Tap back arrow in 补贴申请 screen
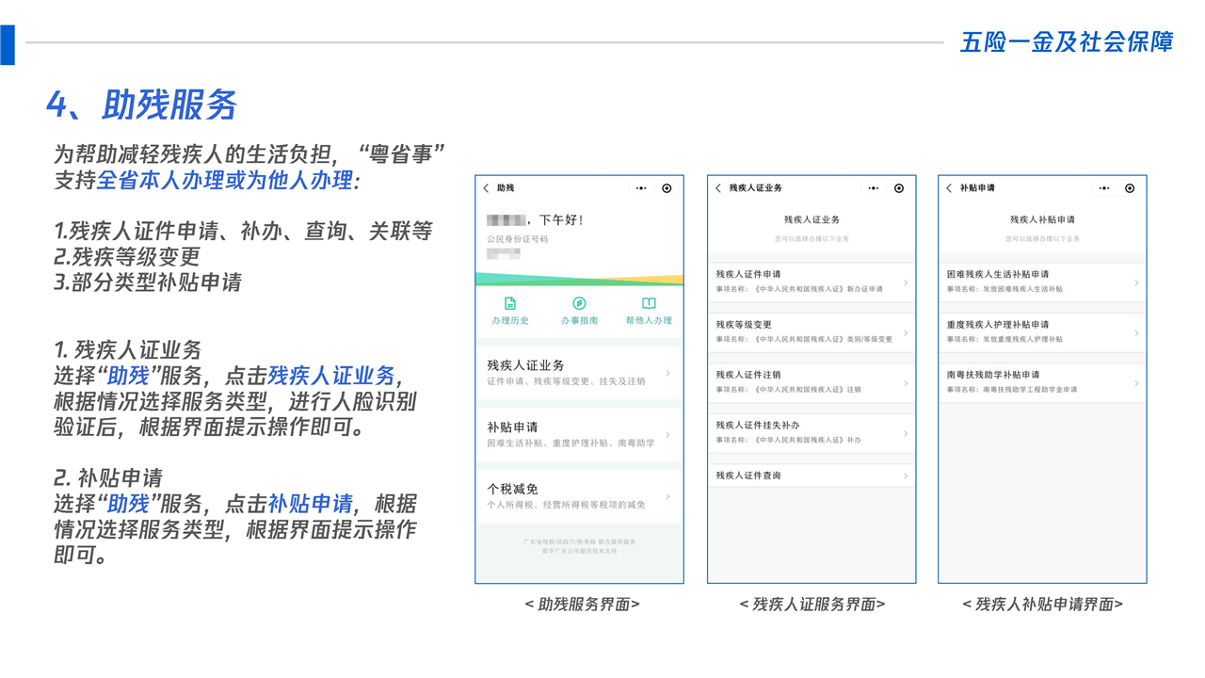This screenshot has width=1205, height=678. (949, 188)
